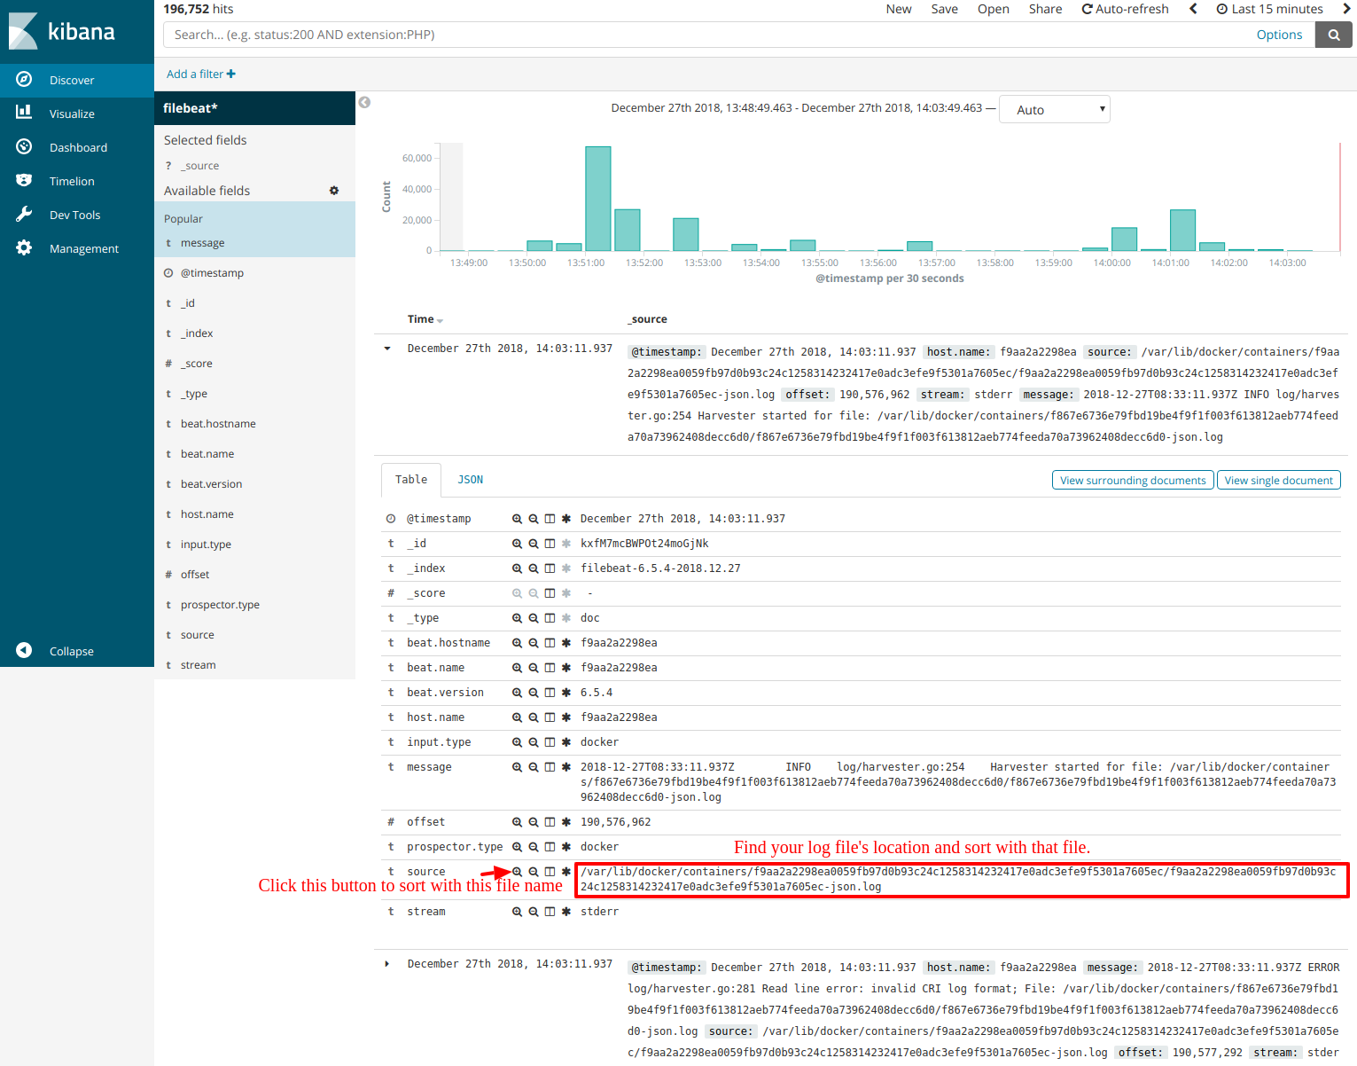Hide the fields sidebar arrow
The image size is (1357, 1066).
[364, 103]
